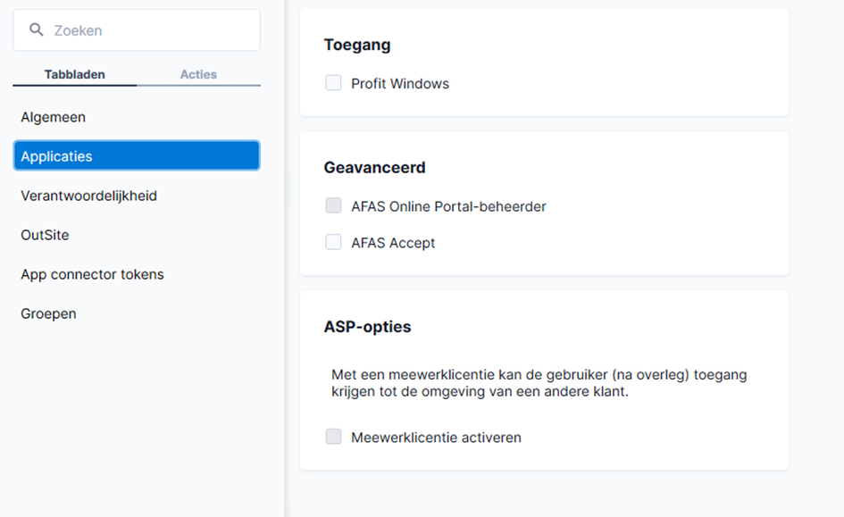Select Applicaties in the sidebar
Image resolution: width=844 pixels, height=517 pixels.
(x=137, y=156)
